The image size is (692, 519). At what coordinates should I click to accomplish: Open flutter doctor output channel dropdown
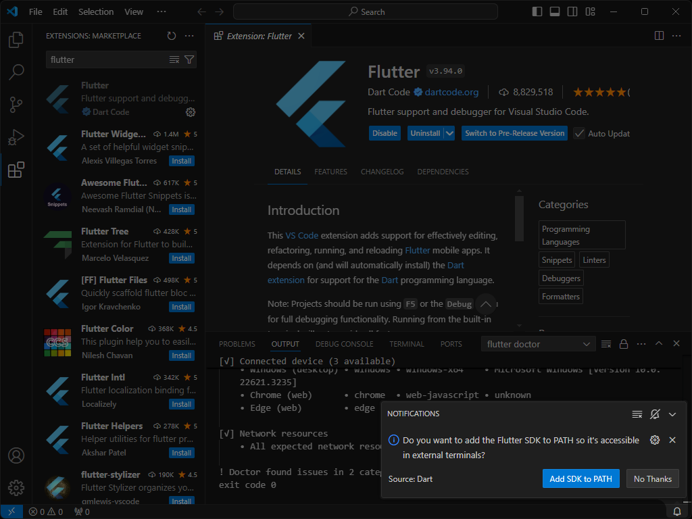pyautogui.click(x=538, y=344)
